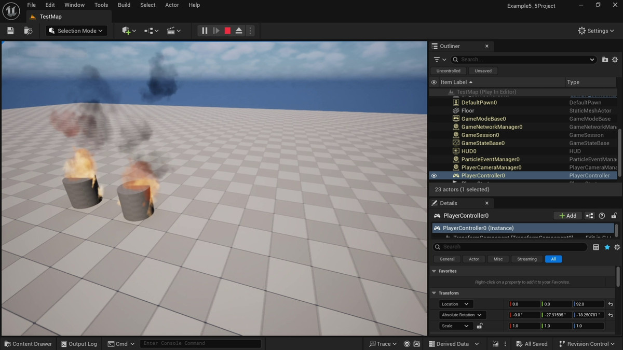Image resolution: width=623 pixels, height=350 pixels.
Task: Open the Window menu
Action: tap(74, 5)
